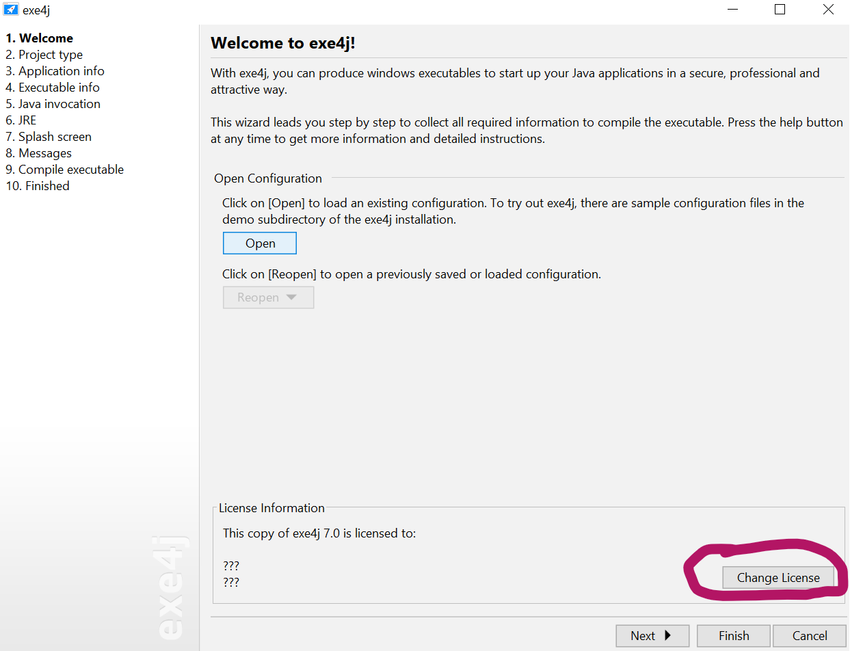Open '9. Compile executable' step
850x651 pixels.
point(65,170)
